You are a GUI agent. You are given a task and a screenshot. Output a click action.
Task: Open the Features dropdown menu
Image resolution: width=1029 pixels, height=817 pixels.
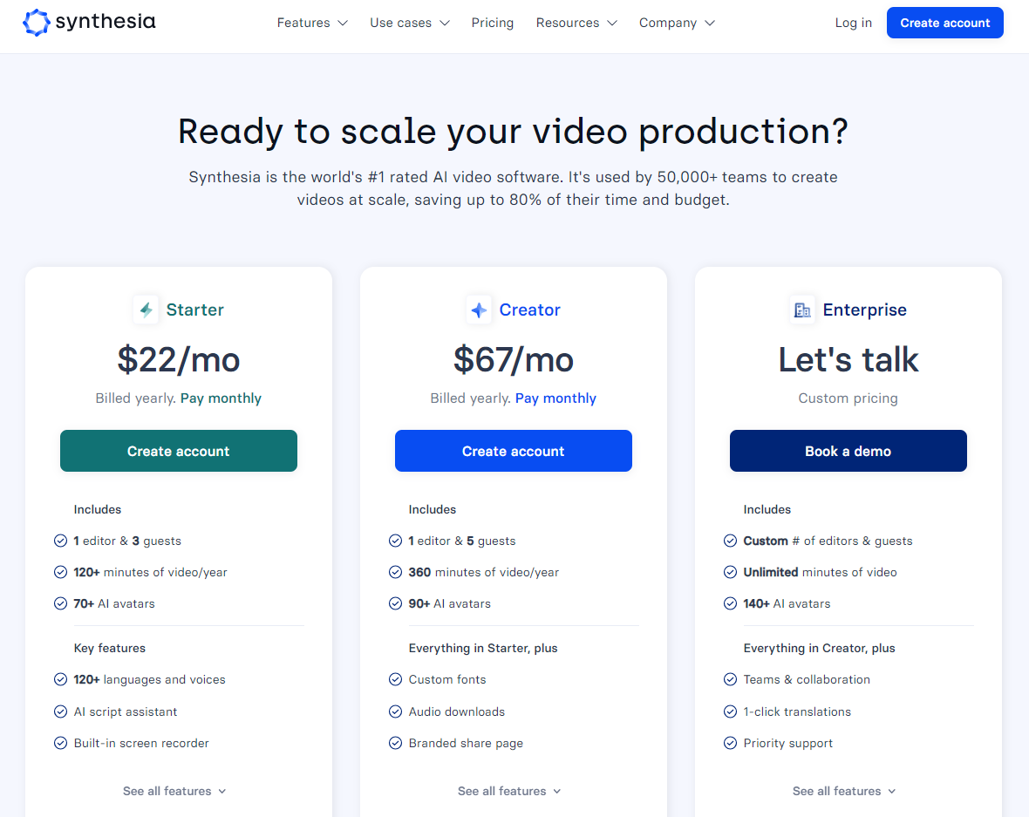[311, 23]
